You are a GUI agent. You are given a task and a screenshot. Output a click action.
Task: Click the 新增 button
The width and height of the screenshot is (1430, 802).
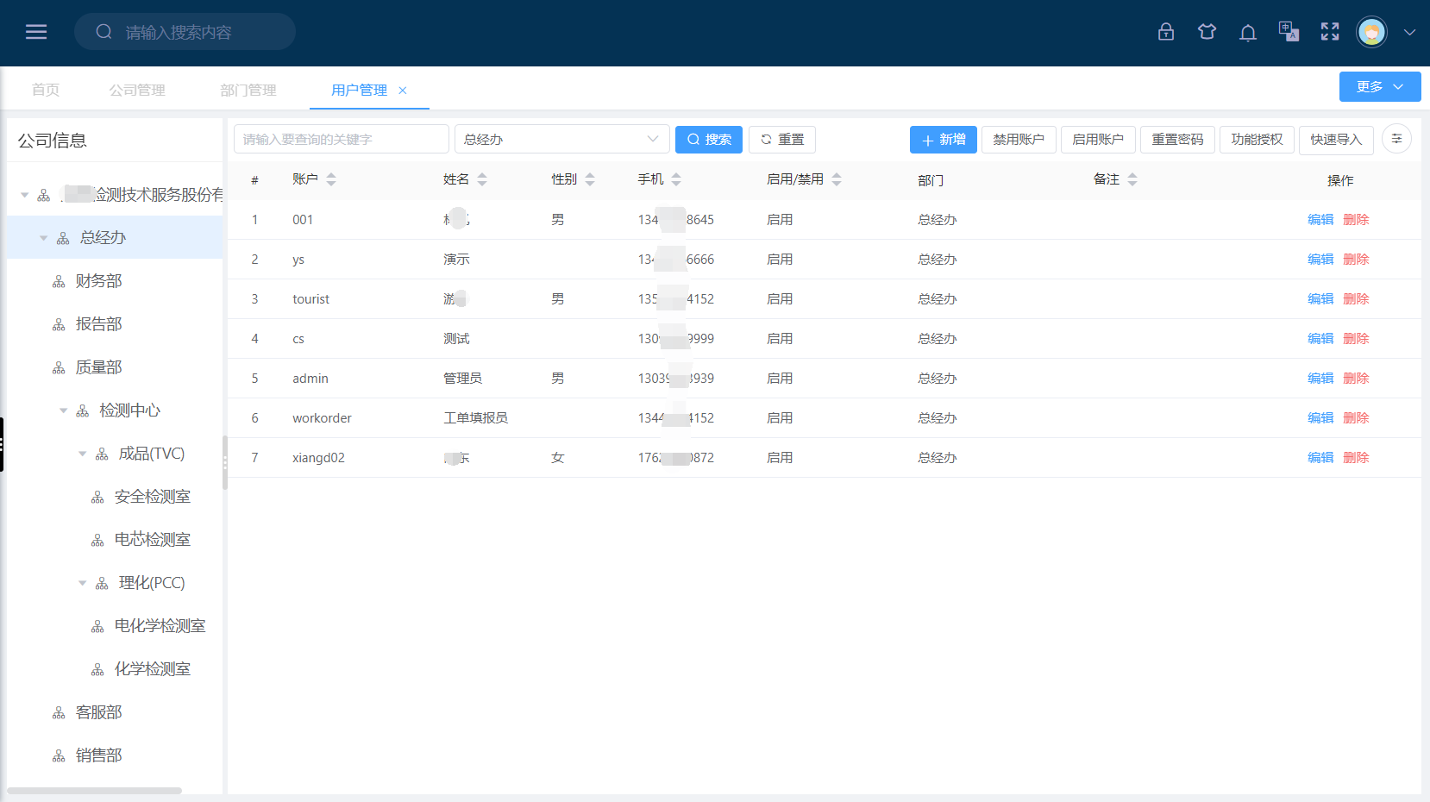944,139
